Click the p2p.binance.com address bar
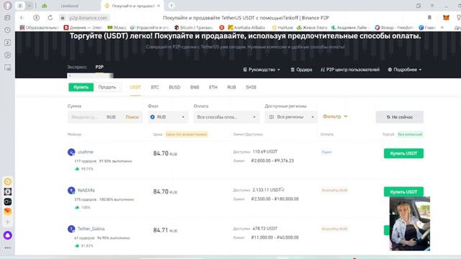 click(88, 18)
